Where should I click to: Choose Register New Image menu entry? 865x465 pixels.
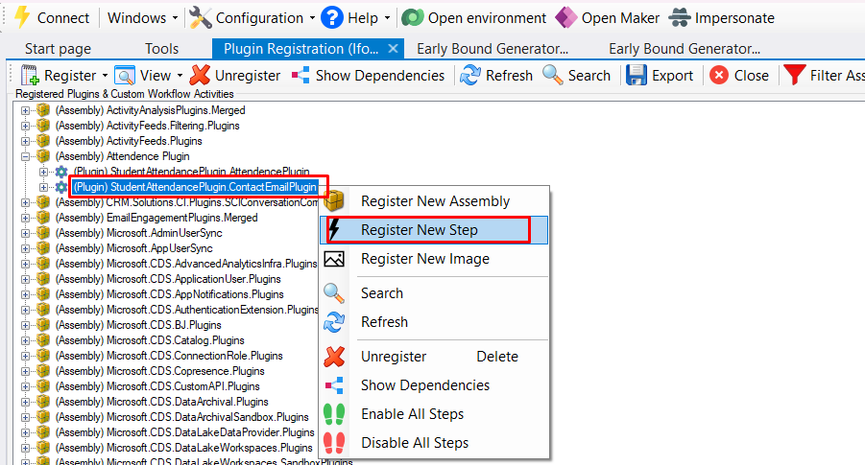coord(424,259)
